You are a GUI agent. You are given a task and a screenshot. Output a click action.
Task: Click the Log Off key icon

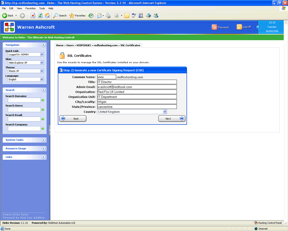click(239, 27)
